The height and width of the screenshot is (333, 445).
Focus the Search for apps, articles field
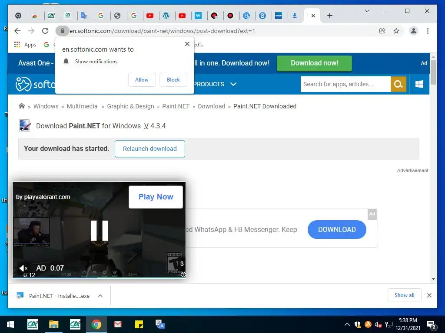(x=345, y=84)
